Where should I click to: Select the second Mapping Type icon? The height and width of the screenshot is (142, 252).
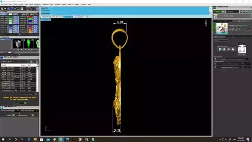click(x=224, y=49)
